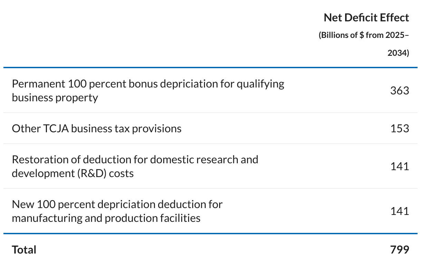Click the total value 799
This screenshot has height=268, width=421.
[399, 249]
